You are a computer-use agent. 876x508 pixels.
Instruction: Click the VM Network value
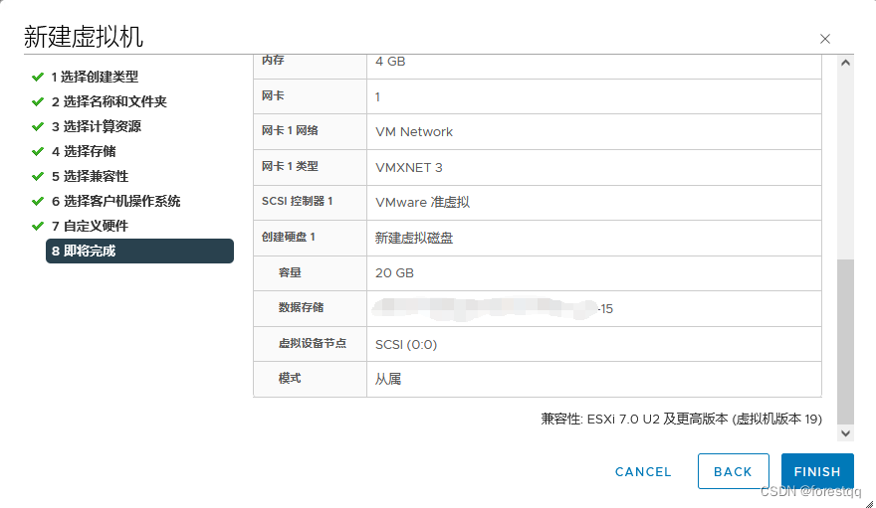tap(414, 132)
